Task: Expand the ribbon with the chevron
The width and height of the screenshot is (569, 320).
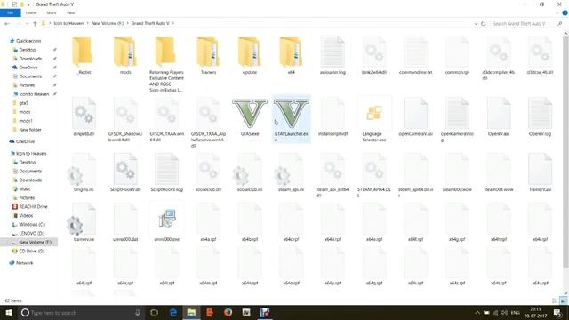Action: (x=557, y=12)
